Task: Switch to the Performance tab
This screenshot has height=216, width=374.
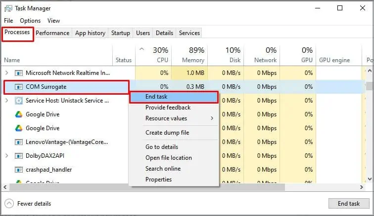Action: pyautogui.click(x=52, y=33)
